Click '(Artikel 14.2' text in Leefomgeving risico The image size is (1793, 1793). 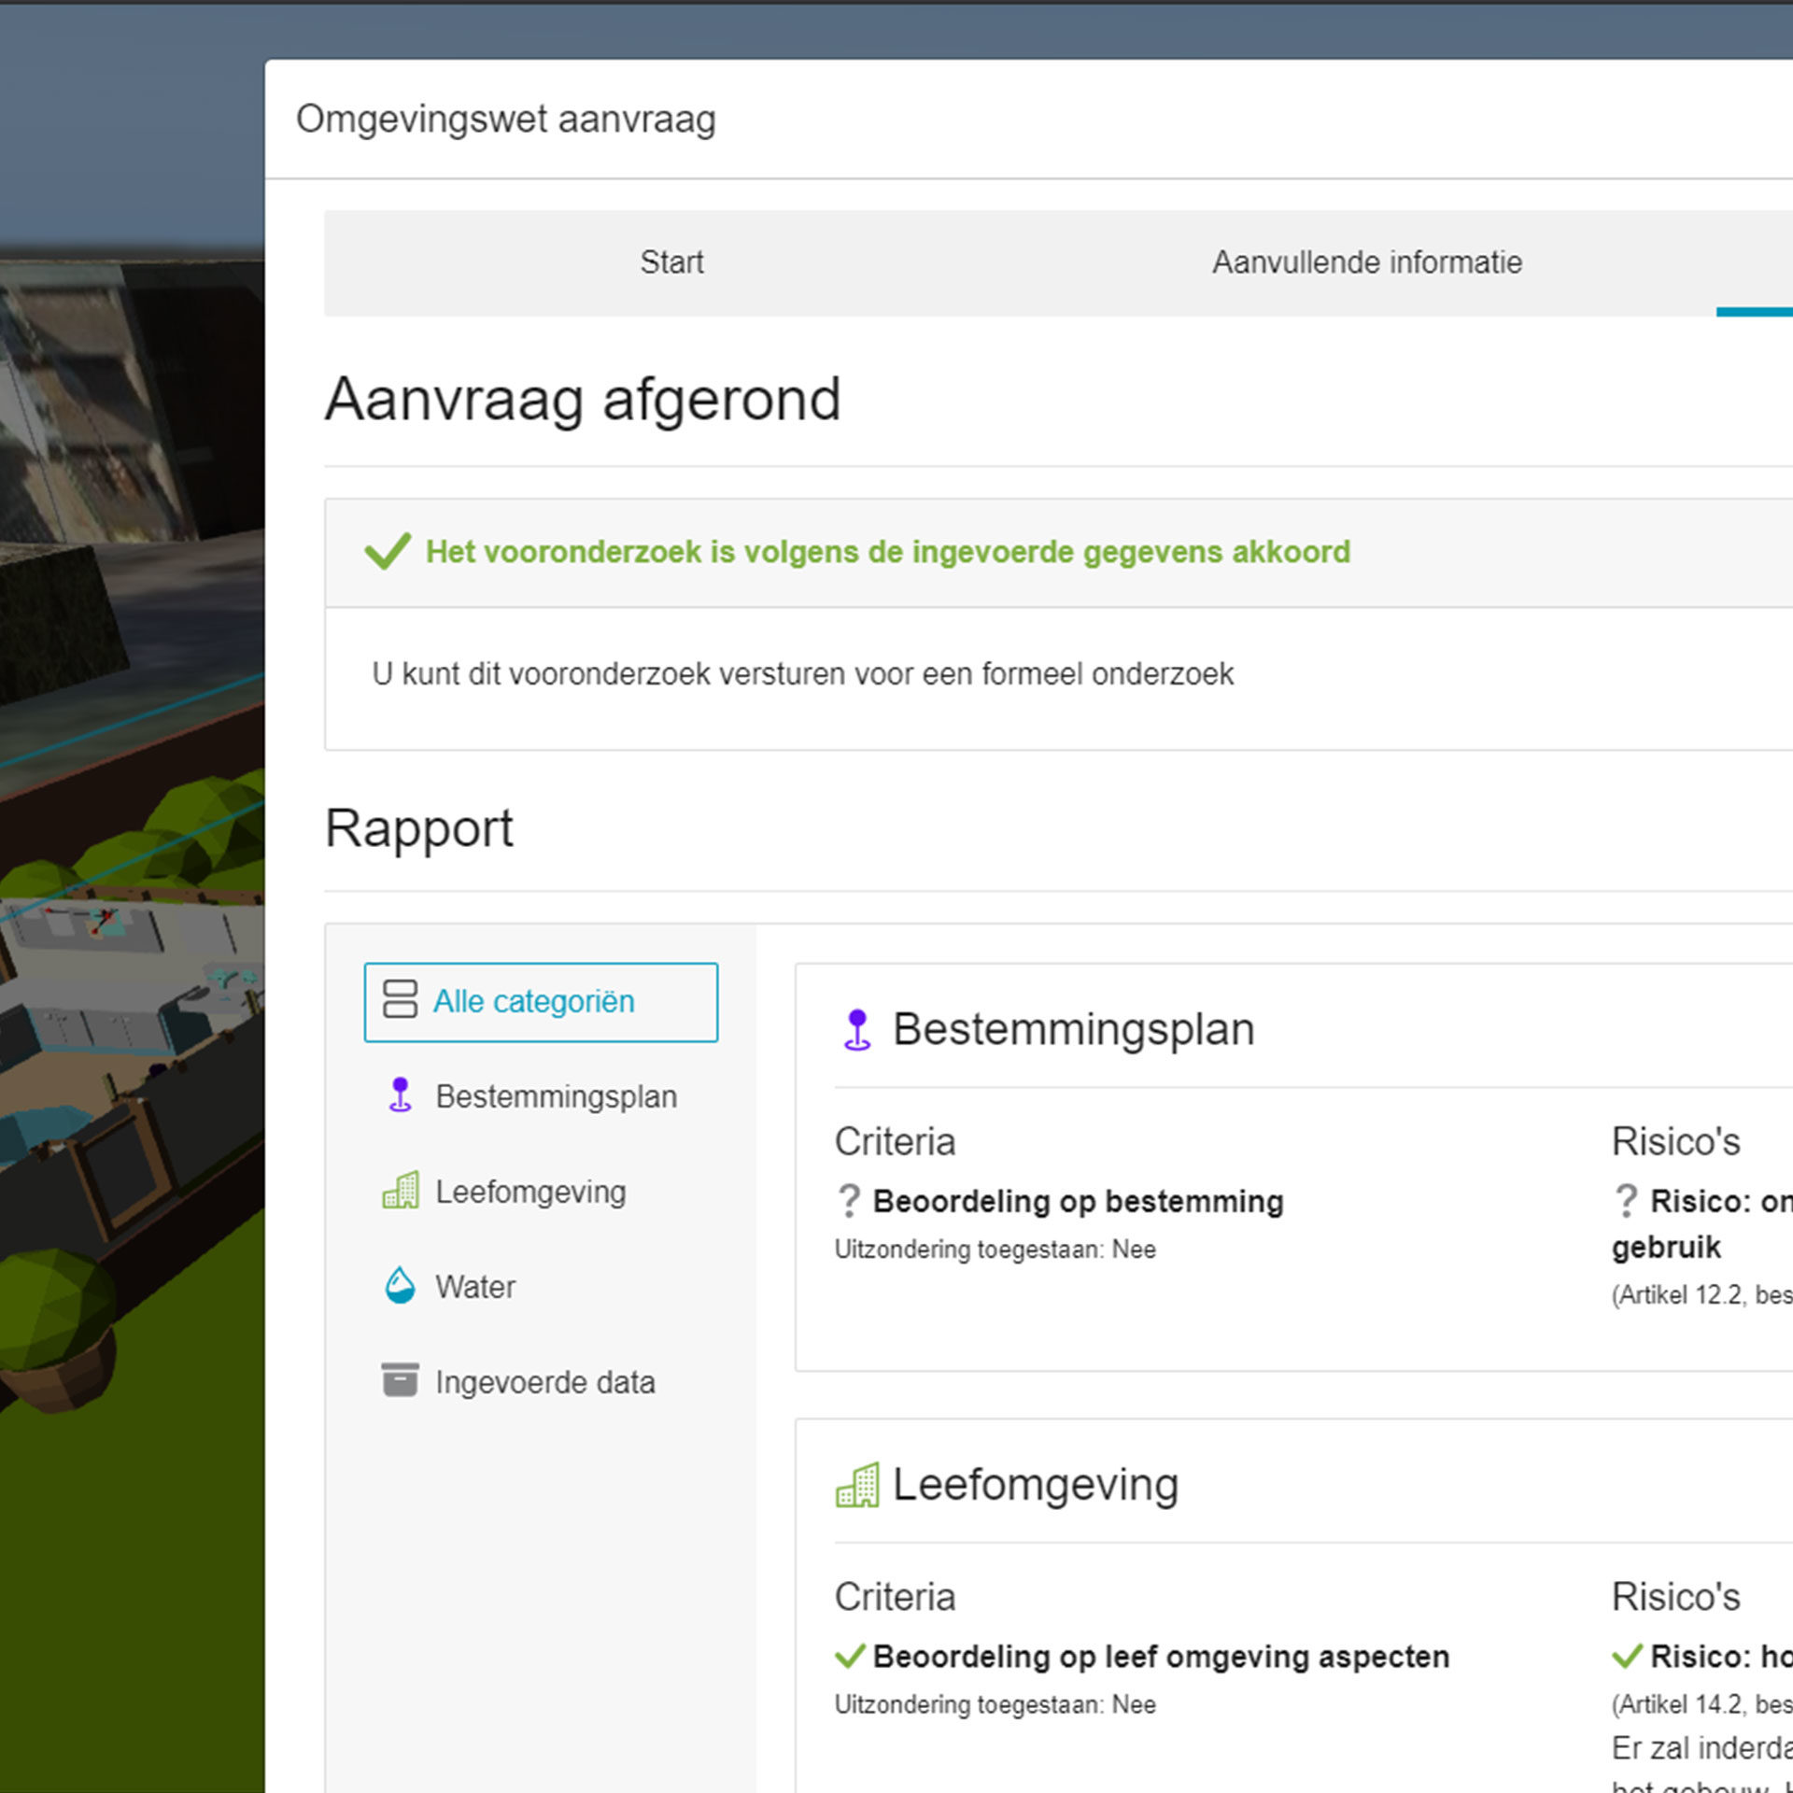pos(1679,1705)
